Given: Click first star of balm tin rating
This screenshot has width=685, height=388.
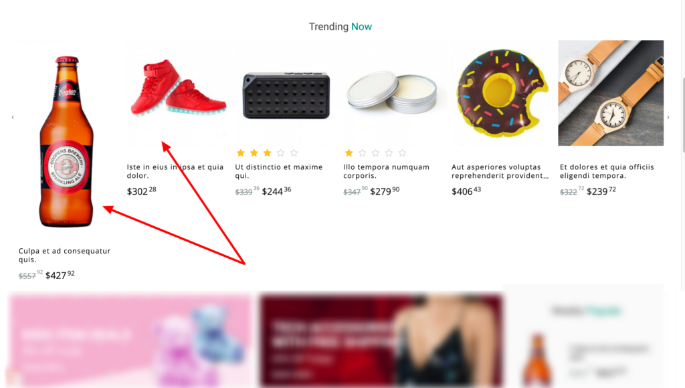Looking at the screenshot, I should click(349, 153).
